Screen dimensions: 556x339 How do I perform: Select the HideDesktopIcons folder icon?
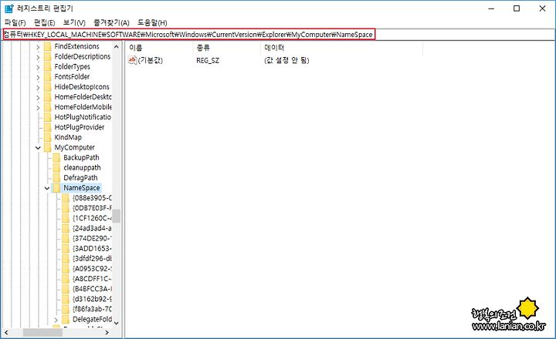(48, 87)
